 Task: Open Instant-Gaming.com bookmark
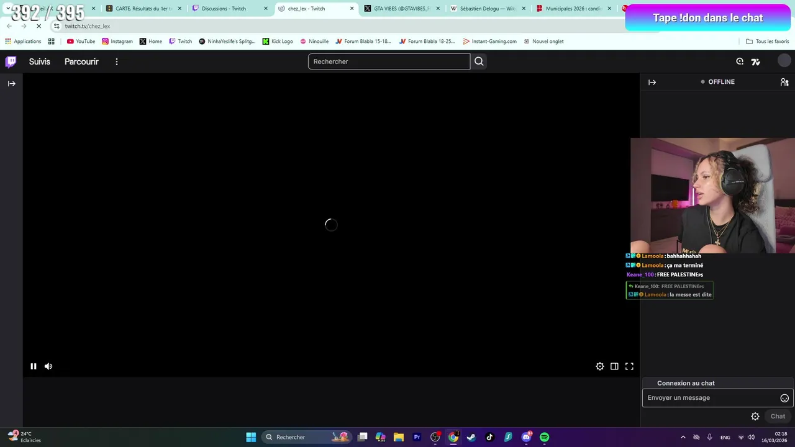click(x=490, y=42)
